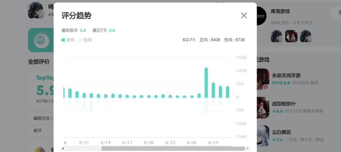
Task: Open the first developer game thumbnail under 库洛游戏
Action: 277,36
